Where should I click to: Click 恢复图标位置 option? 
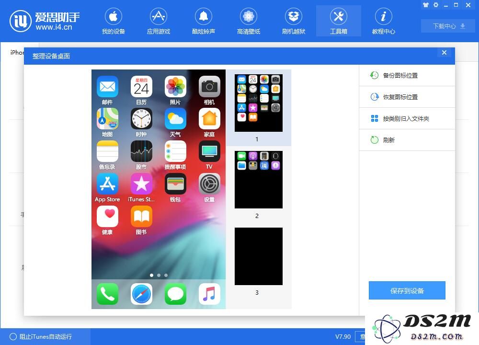pyautogui.click(x=407, y=97)
